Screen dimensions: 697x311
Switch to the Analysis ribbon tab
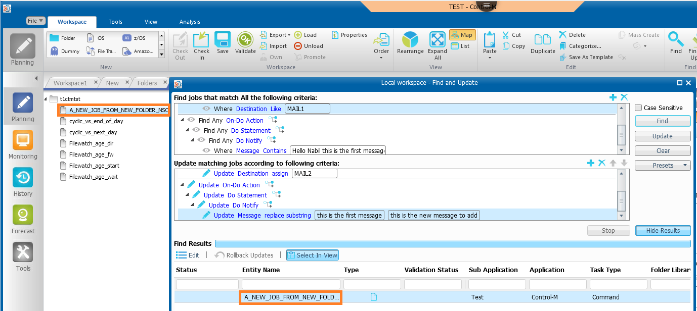(190, 22)
